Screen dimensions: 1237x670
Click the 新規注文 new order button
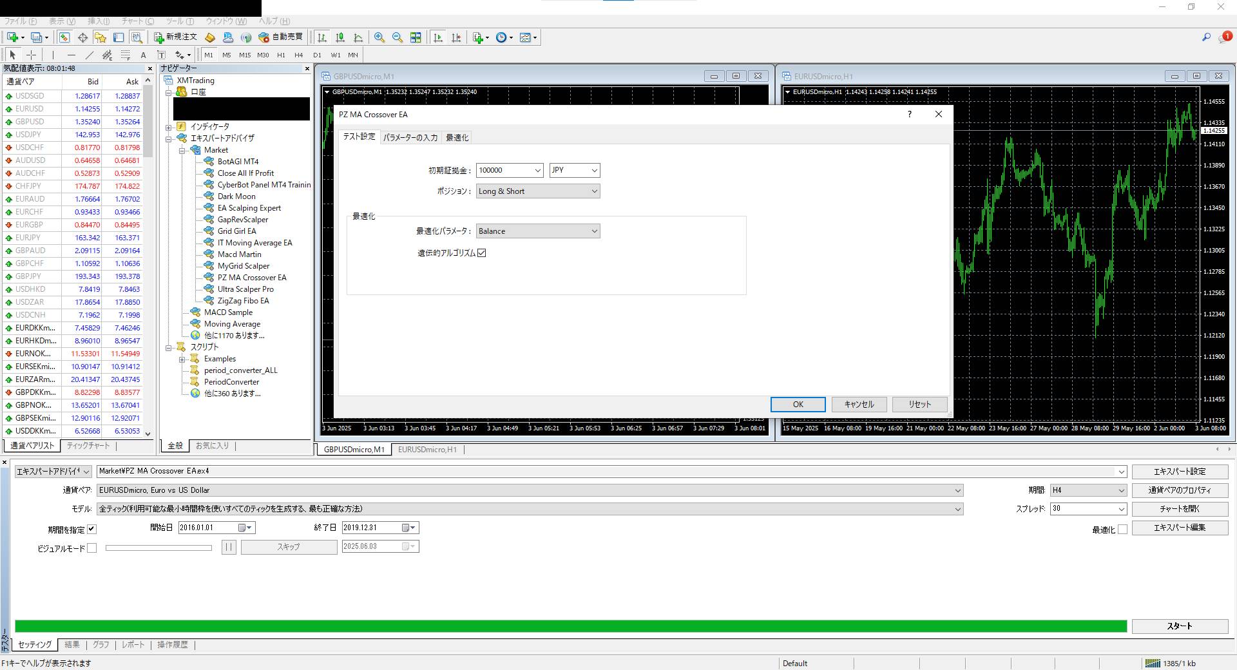(175, 37)
